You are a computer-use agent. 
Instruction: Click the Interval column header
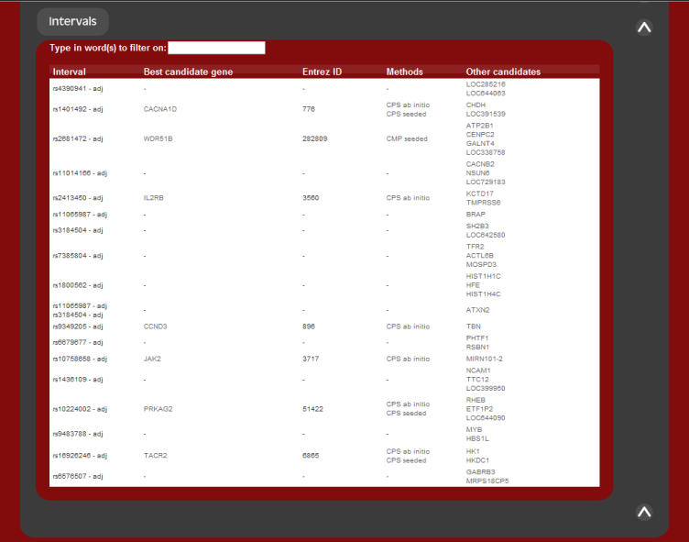[x=69, y=72]
